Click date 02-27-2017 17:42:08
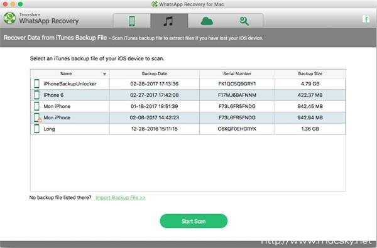Image resolution: width=377 pixels, height=248 pixels. tap(155, 95)
